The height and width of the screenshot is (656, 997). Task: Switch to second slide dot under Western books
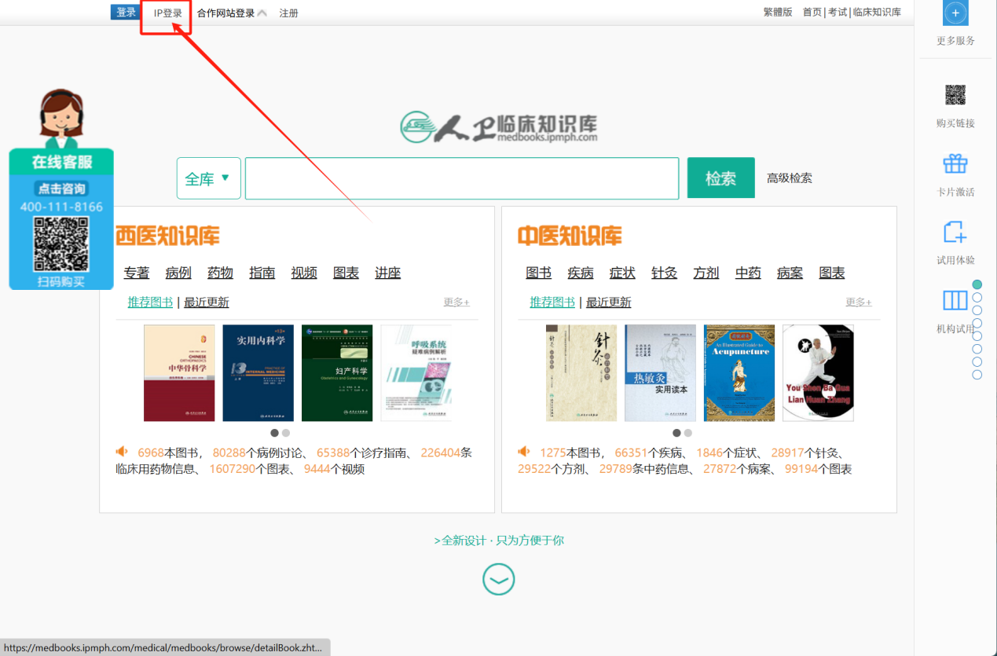[x=286, y=433]
